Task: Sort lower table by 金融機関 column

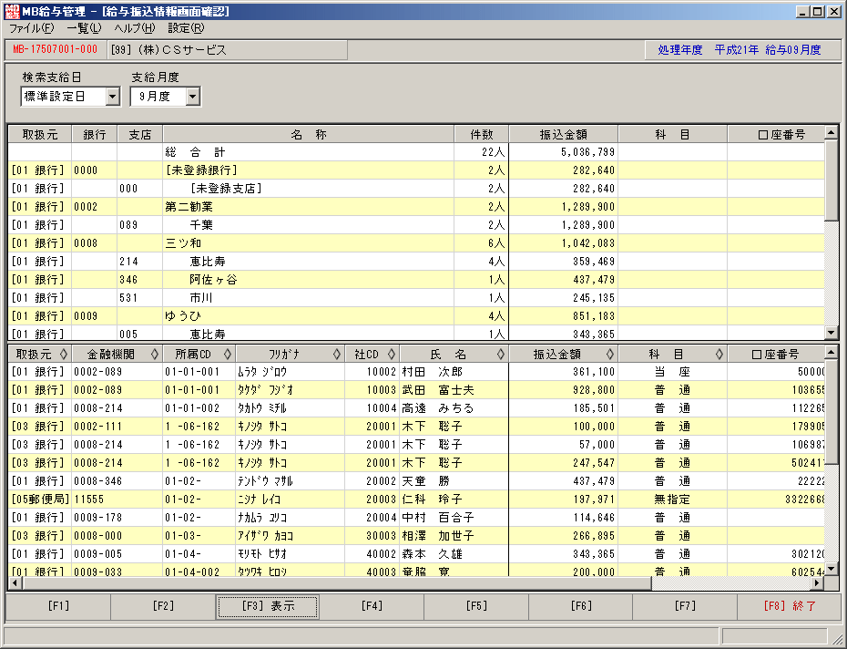Action: coord(117,355)
